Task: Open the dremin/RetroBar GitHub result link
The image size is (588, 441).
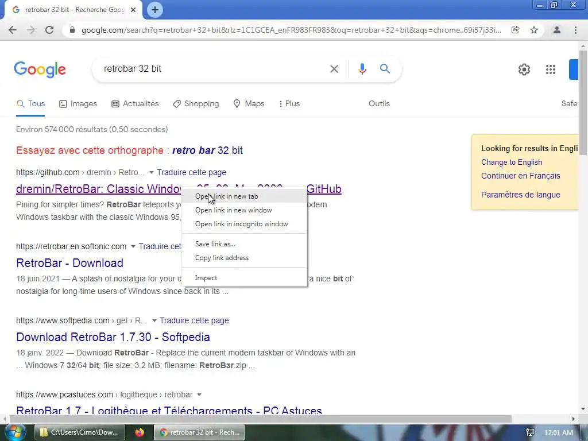Action: click(x=98, y=189)
